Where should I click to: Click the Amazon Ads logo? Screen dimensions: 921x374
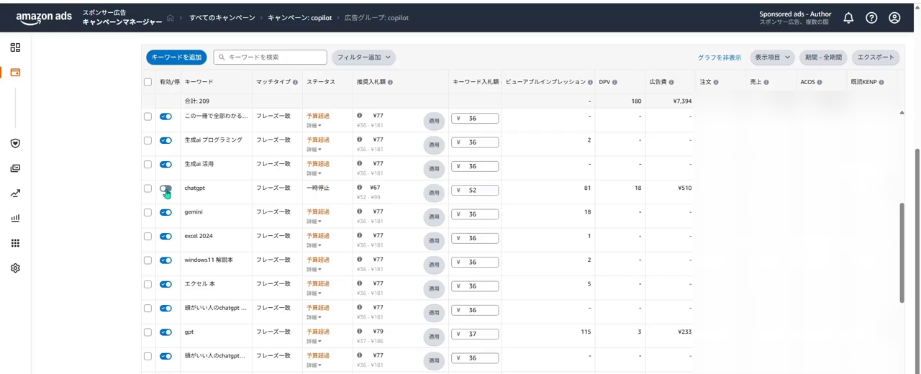(x=44, y=18)
